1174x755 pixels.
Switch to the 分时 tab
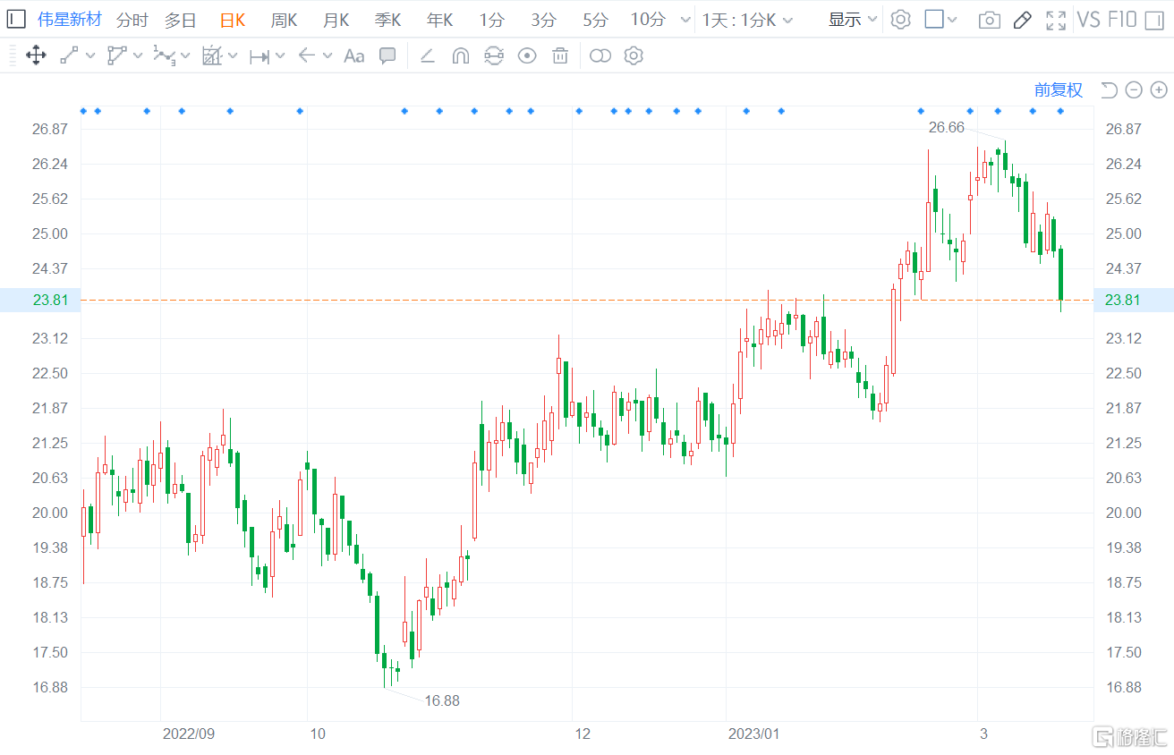(132, 20)
